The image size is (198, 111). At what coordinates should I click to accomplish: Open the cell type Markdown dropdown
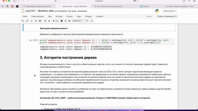(80, 21)
